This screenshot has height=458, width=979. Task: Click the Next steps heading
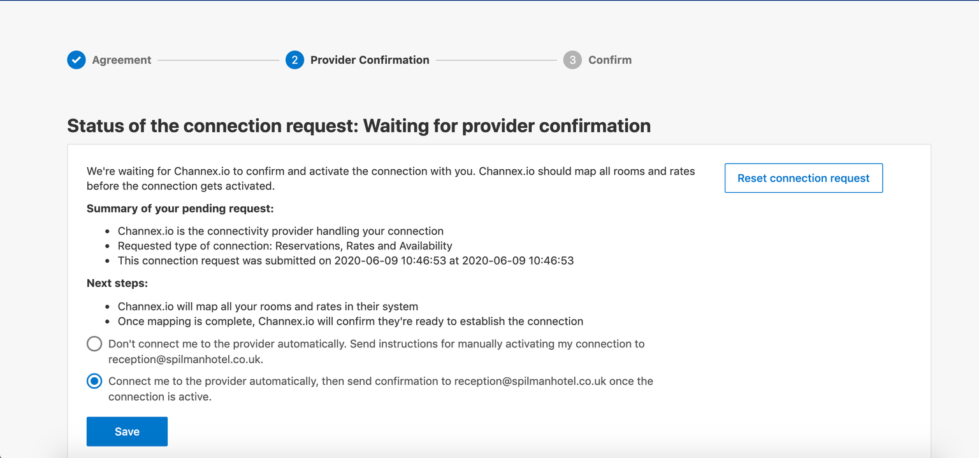(x=117, y=283)
